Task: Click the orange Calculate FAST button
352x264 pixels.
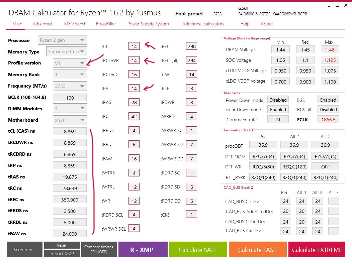Action: [x=258, y=249]
